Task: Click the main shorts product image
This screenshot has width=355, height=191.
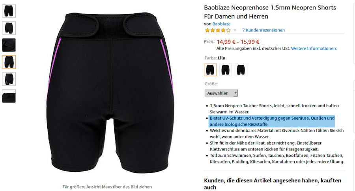Action: (x=110, y=93)
